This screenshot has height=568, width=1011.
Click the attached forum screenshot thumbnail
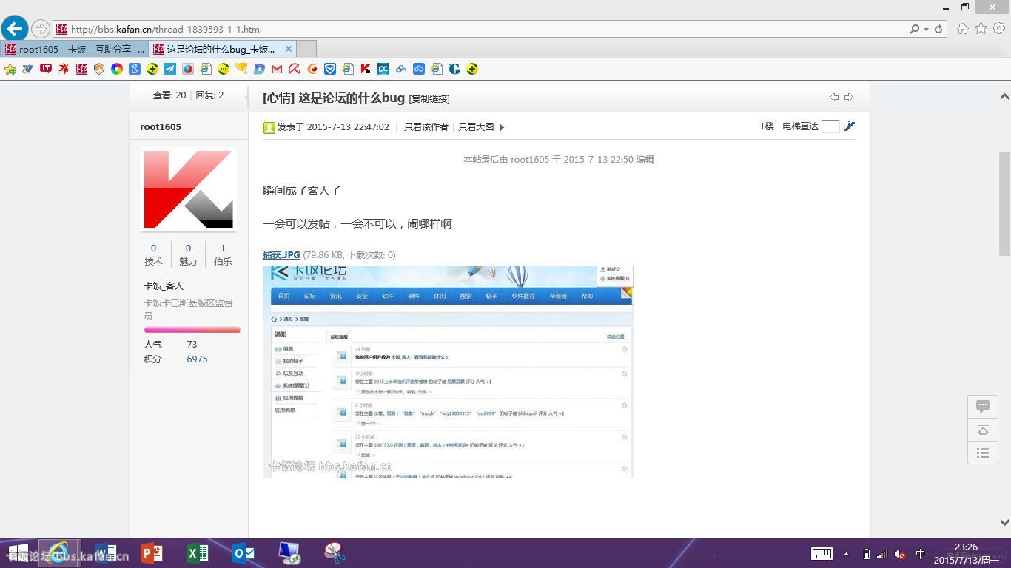point(448,371)
